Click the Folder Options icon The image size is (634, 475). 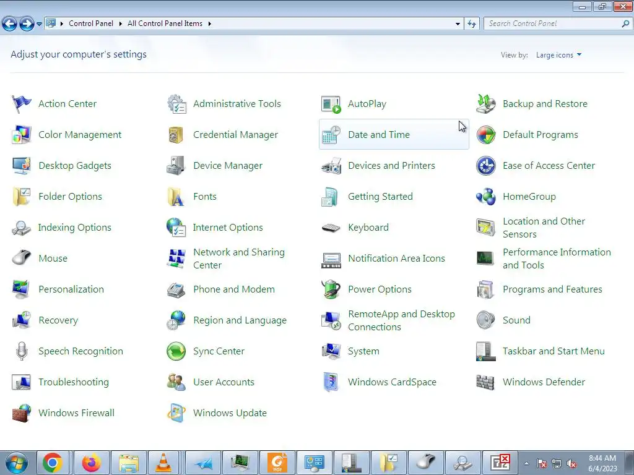coord(22,197)
